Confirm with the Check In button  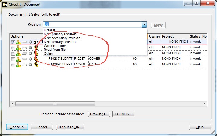17,127
